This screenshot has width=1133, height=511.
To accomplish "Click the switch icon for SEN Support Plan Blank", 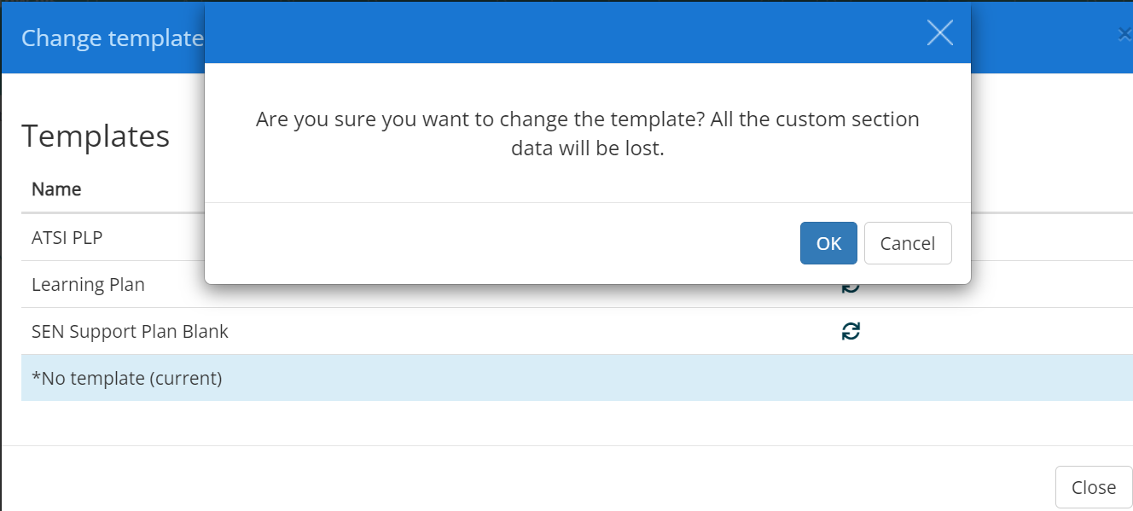I will (x=851, y=331).
